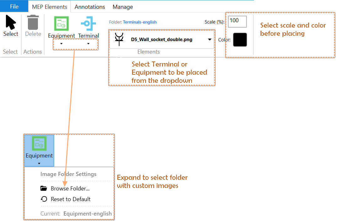338x224 pixels.
Task: Click the folder icon beside Browse Folder
Action: tap(44, 189)
